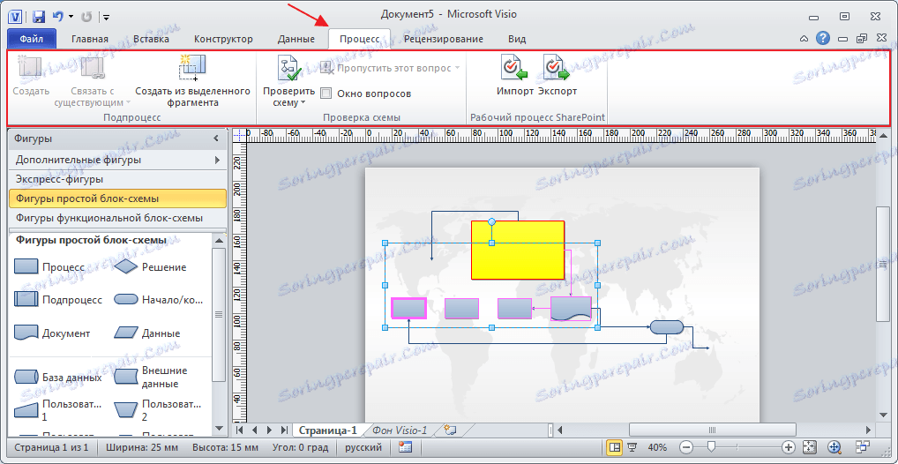Collapse the Фигуры panel with the chevron
The width and height of the screenshot is (898, 464).
(216, 138)
